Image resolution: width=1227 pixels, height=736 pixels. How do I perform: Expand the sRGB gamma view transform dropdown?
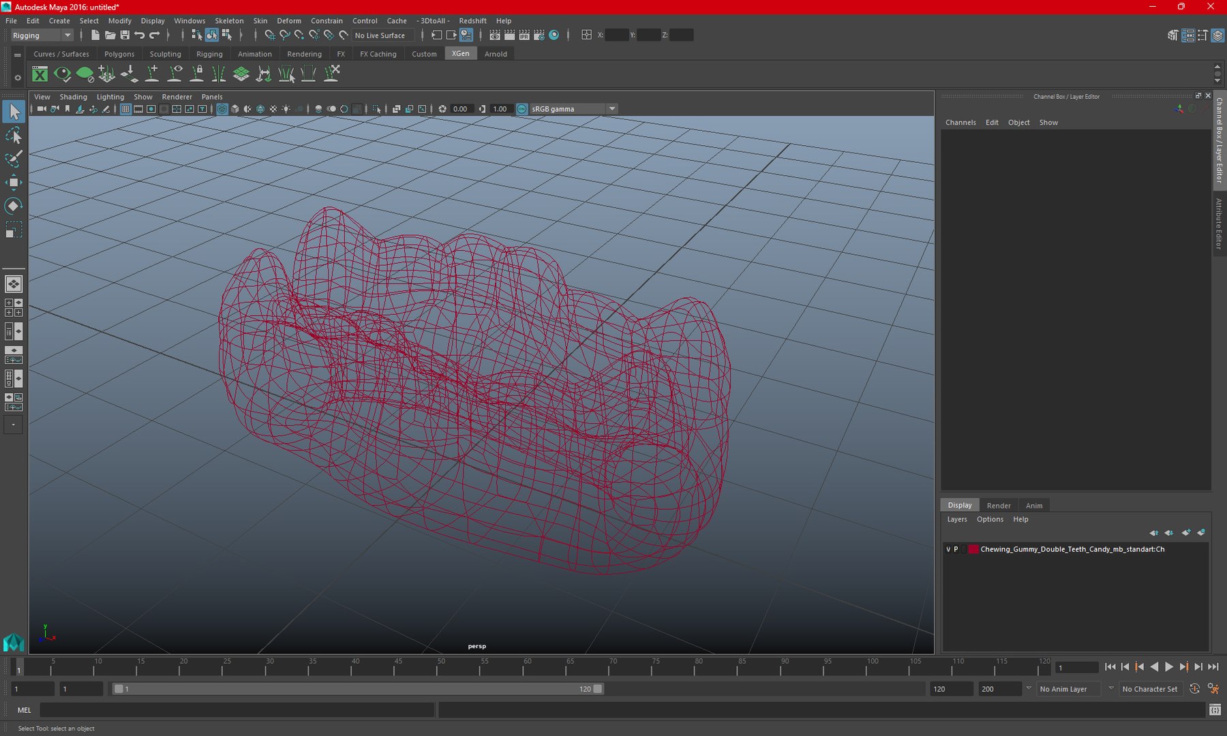point(573,109)
